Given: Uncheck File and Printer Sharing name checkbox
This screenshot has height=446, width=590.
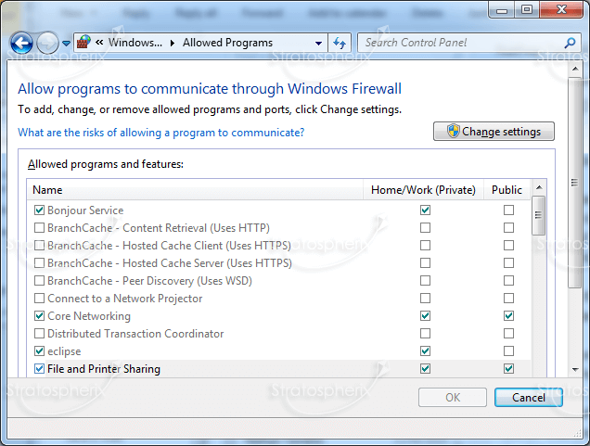Looking at the screenshot, I should [x=39, y=368].
